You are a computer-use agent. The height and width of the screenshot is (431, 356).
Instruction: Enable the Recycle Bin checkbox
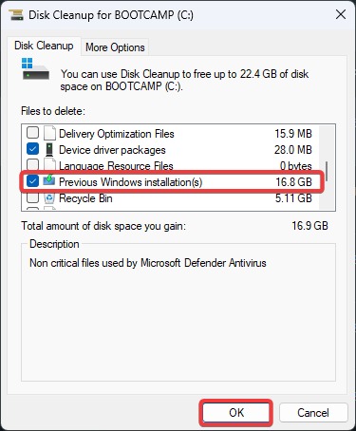coord(33,198)
